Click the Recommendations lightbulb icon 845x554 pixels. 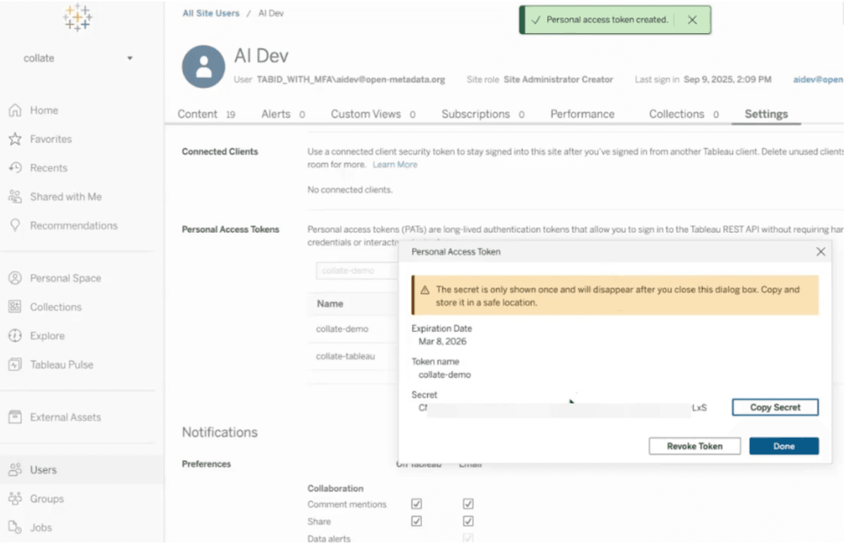pyautogui.click(x=15, y=226)
